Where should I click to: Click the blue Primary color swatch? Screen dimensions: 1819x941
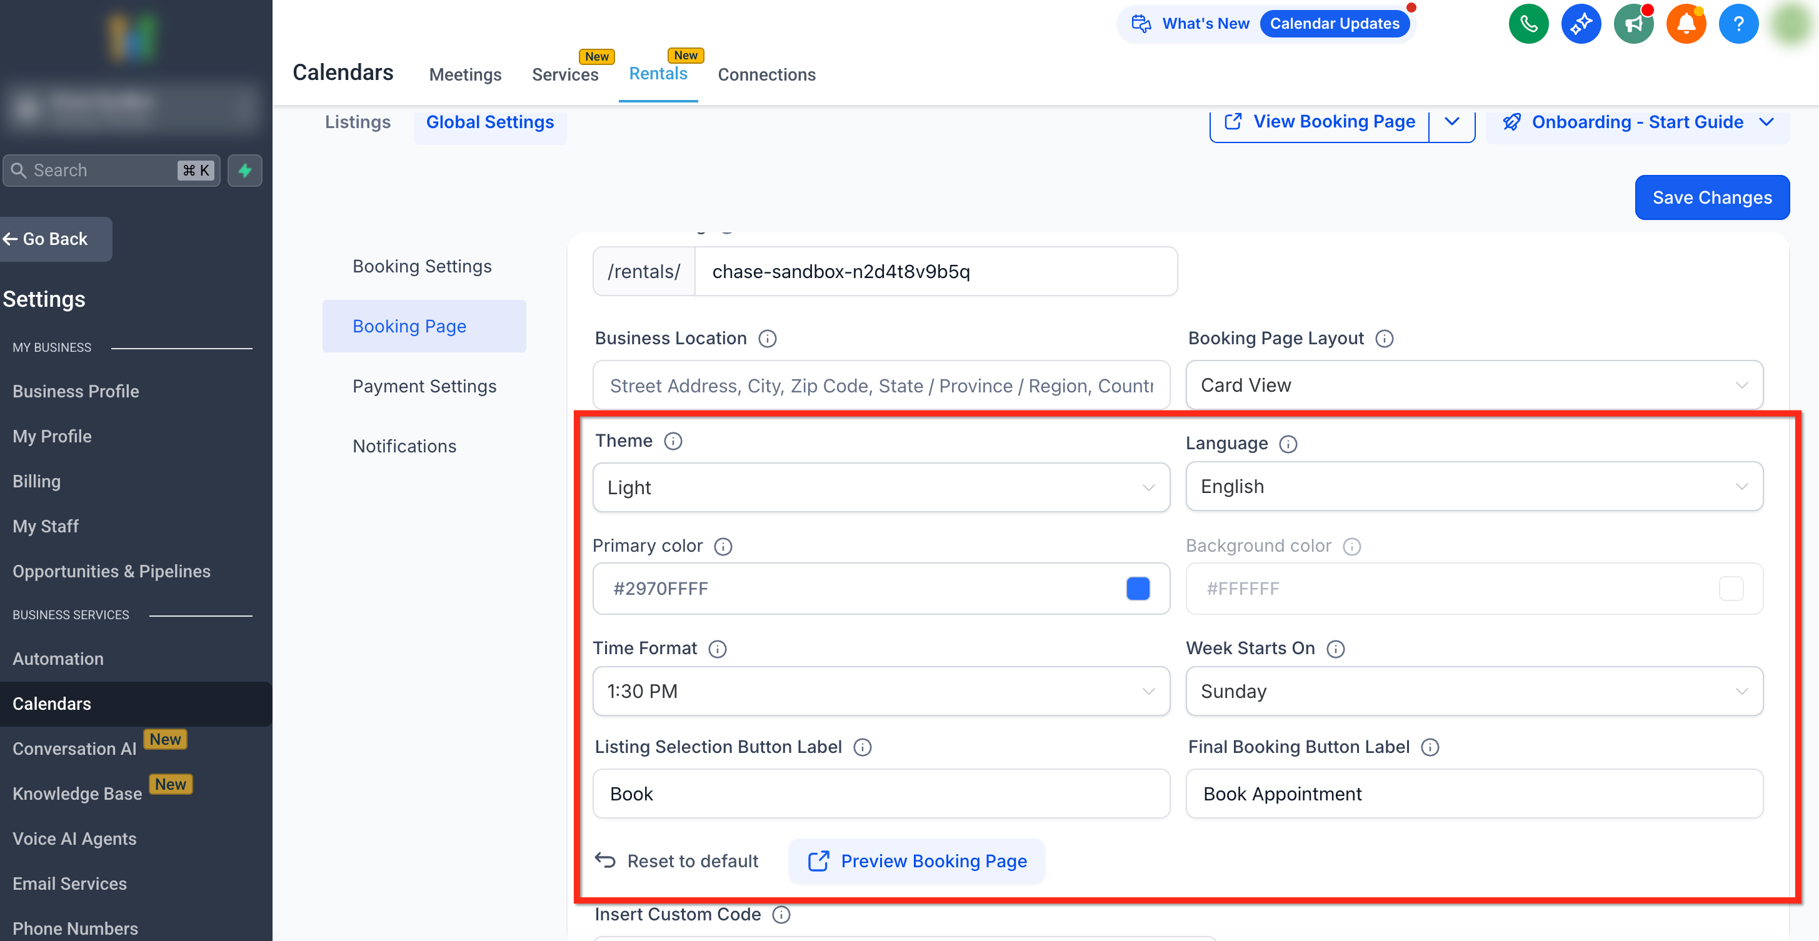pyautogui.click(x=1138, y=589)
